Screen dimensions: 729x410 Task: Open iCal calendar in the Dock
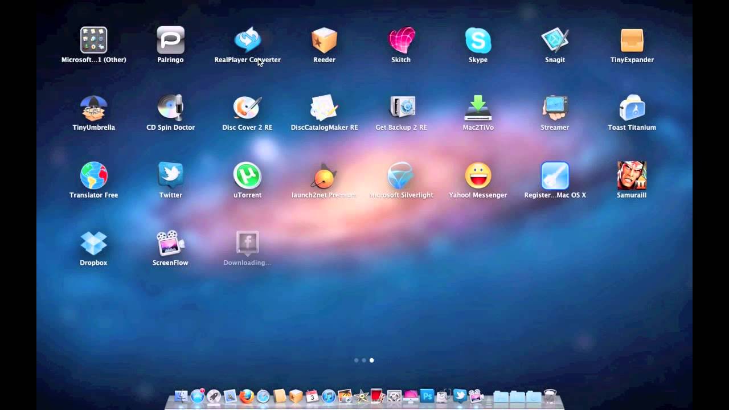coord(312,396)
